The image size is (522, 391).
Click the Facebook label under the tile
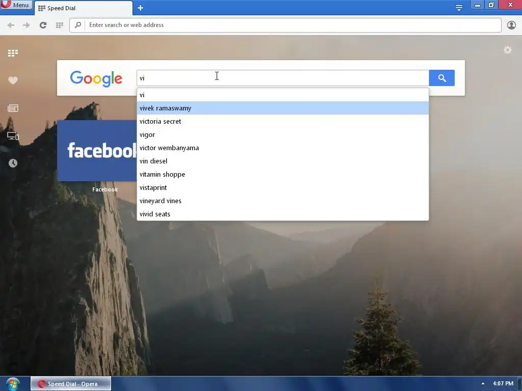(x=105, y=189)
